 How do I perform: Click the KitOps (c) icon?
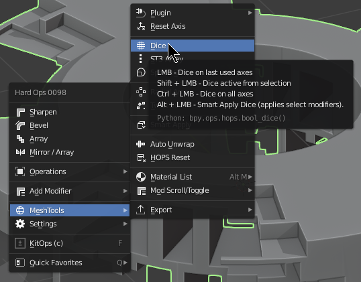pos(20,243)
